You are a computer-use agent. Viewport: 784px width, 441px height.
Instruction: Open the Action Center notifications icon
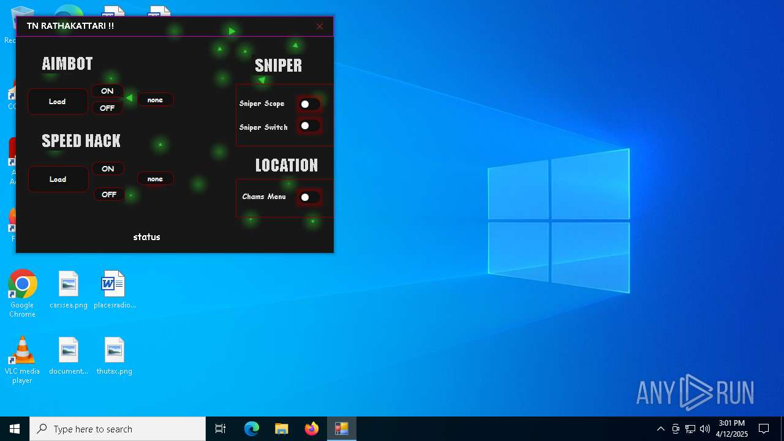(x=764, y=429)
